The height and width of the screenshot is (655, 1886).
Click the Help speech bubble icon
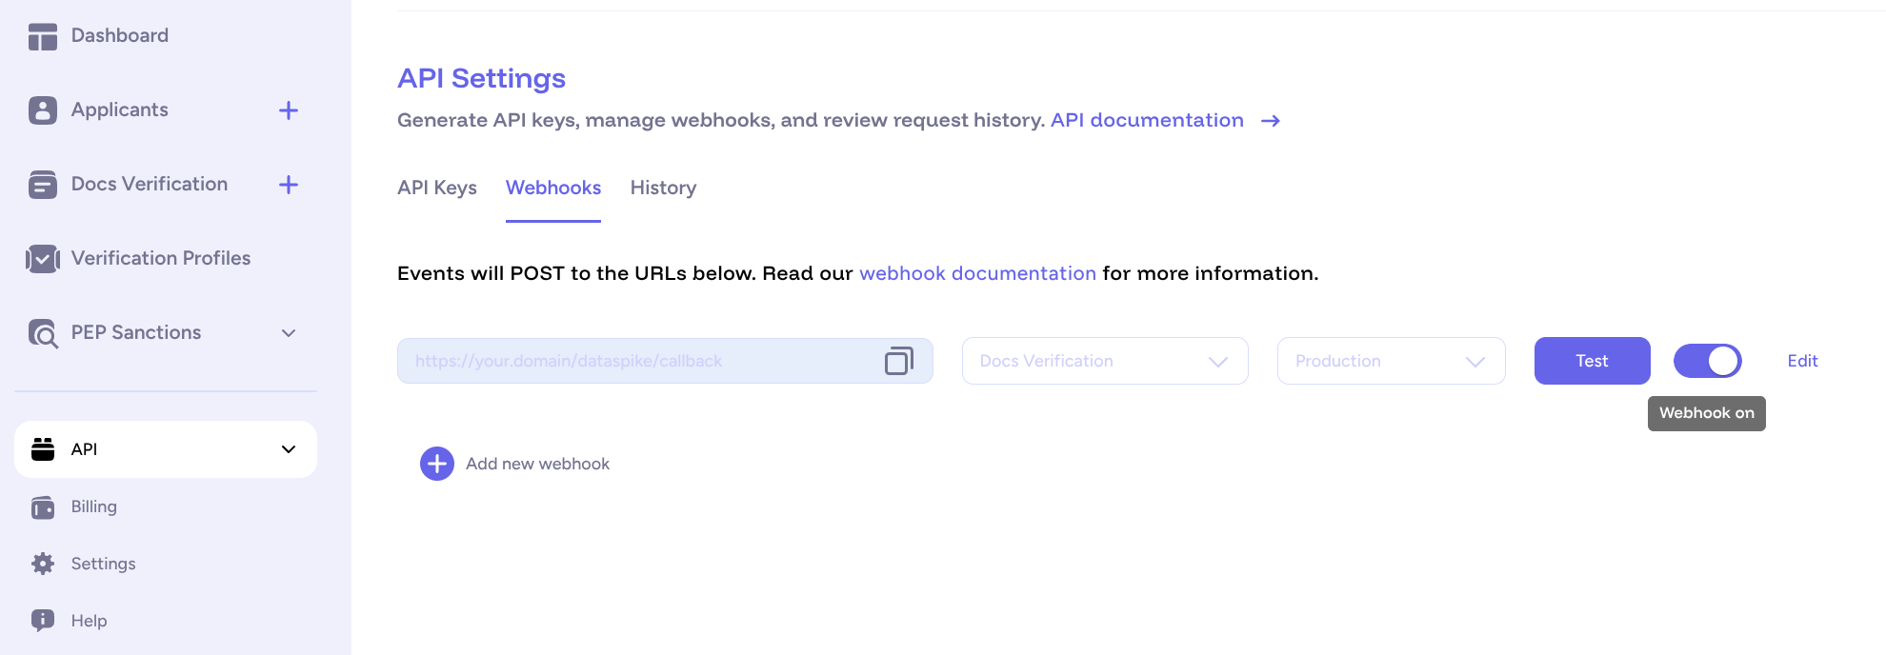click(43, 621)
